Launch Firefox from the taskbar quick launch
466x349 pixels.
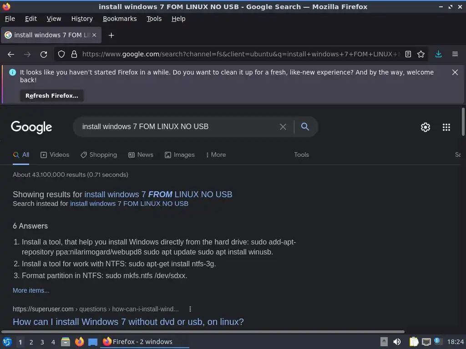coord(79,342)
